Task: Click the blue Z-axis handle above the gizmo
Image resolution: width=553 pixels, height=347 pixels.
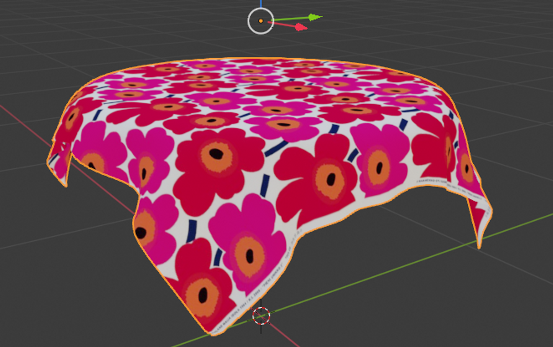Action: point(260,3)
